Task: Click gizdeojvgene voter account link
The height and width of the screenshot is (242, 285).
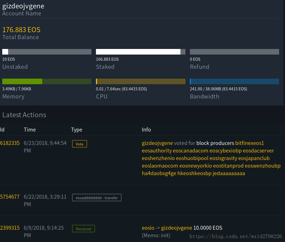Action: [x=157, y=143]
